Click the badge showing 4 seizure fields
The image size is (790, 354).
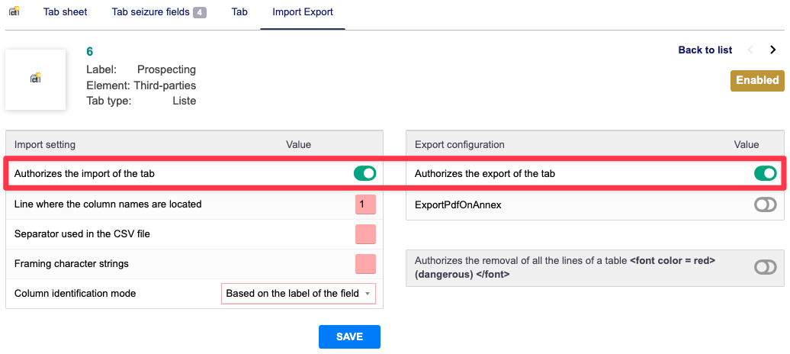[x=200, y=13]
